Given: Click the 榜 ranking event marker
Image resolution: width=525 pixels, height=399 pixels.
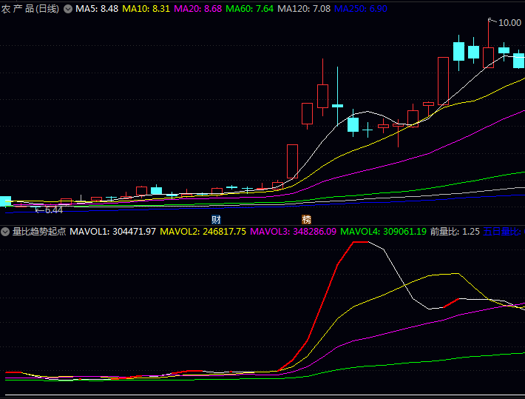Looking at the screenshot, I should click(306, 219).
